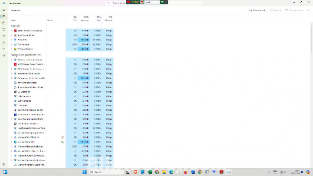313x176 pixels.
Task: Select the ProtonVPN process icon
Action: 15,40
